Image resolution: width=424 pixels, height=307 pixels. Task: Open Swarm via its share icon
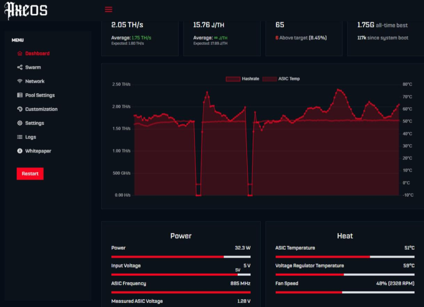click(20, 67)
